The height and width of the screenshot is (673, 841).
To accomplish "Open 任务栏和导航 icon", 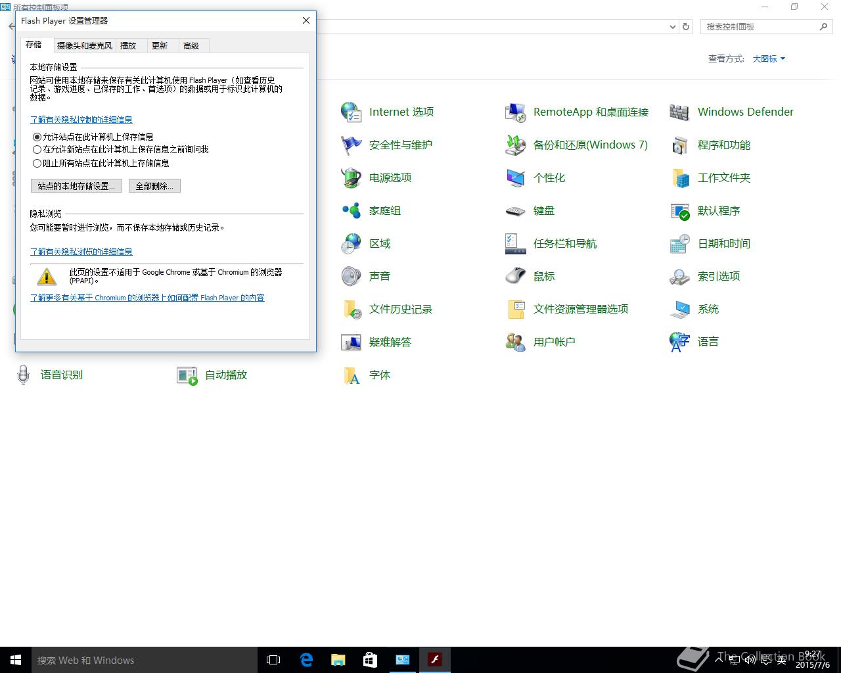I will 515,243.
